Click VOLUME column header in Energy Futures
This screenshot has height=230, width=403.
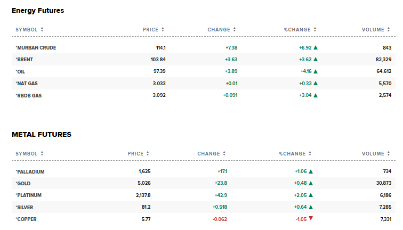tap(373, 29)
